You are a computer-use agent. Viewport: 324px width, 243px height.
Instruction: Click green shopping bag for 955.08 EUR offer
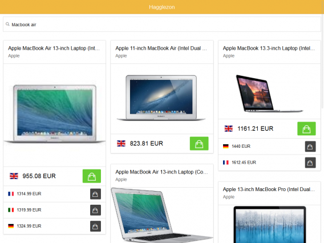coord(92,176)
